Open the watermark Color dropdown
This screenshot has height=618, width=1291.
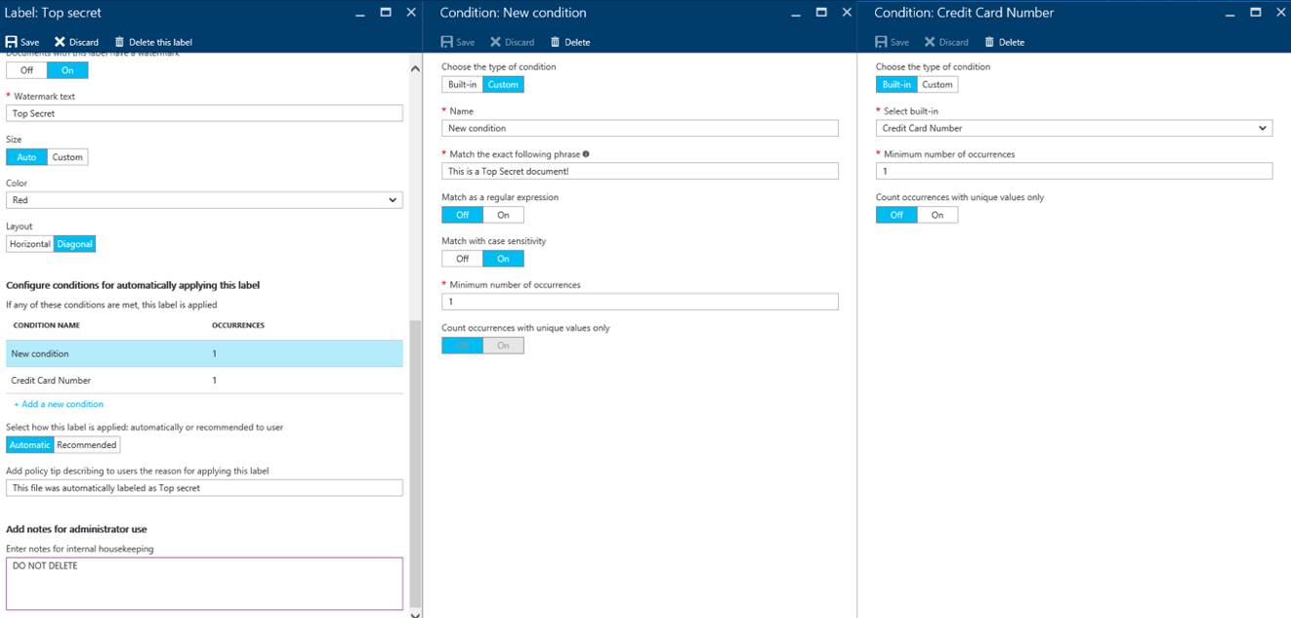point(204,200)
